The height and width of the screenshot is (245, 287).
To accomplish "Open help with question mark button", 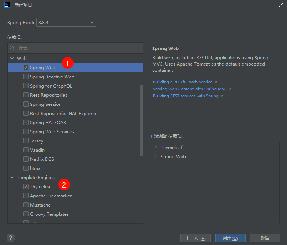I will pyautogui.click(x=11, y=238).
